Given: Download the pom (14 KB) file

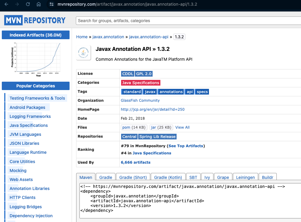Looking at the screenshot, I should coord(134,127).
